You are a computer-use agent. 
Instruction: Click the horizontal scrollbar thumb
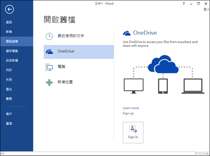[x=100, y=153]
